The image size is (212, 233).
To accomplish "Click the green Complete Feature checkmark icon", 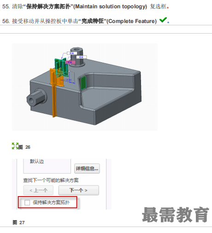I will click(x=163, y=20).
